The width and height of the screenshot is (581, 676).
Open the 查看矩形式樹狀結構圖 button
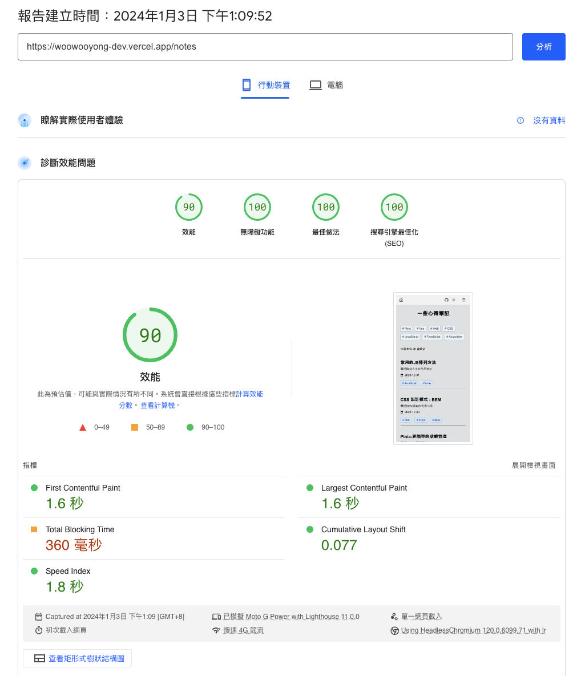tap(78, 658)
